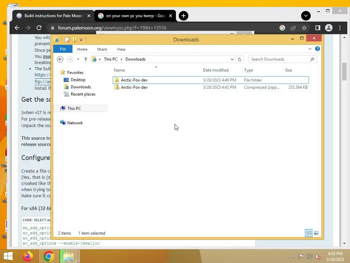
Task: Switch to large icons view layout
Action: [316, 233]
